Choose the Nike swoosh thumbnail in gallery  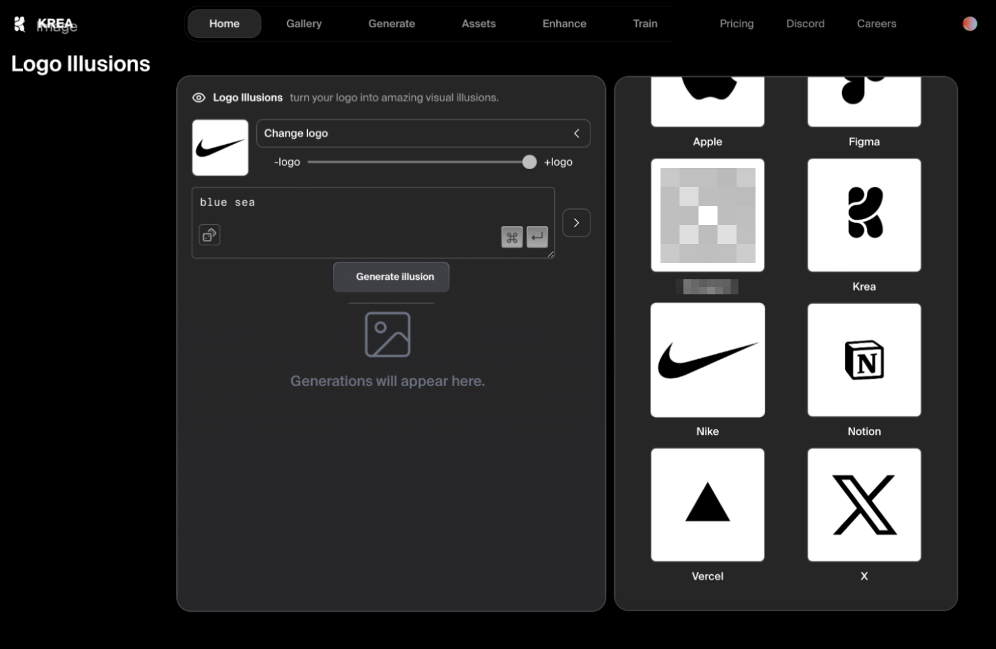tap(708, 360)
